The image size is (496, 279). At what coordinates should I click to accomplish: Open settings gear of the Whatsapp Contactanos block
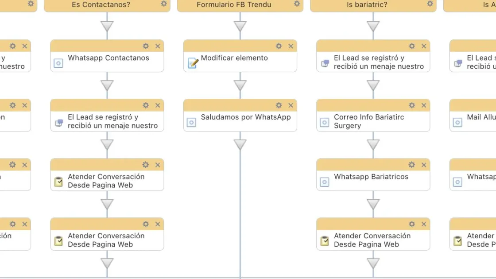coord(146,46)
